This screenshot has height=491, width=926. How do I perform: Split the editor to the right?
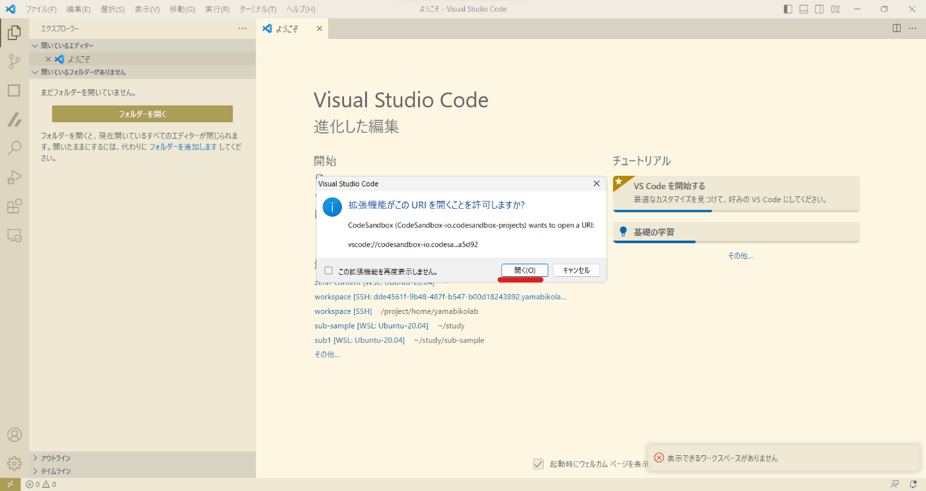[896, 28]
